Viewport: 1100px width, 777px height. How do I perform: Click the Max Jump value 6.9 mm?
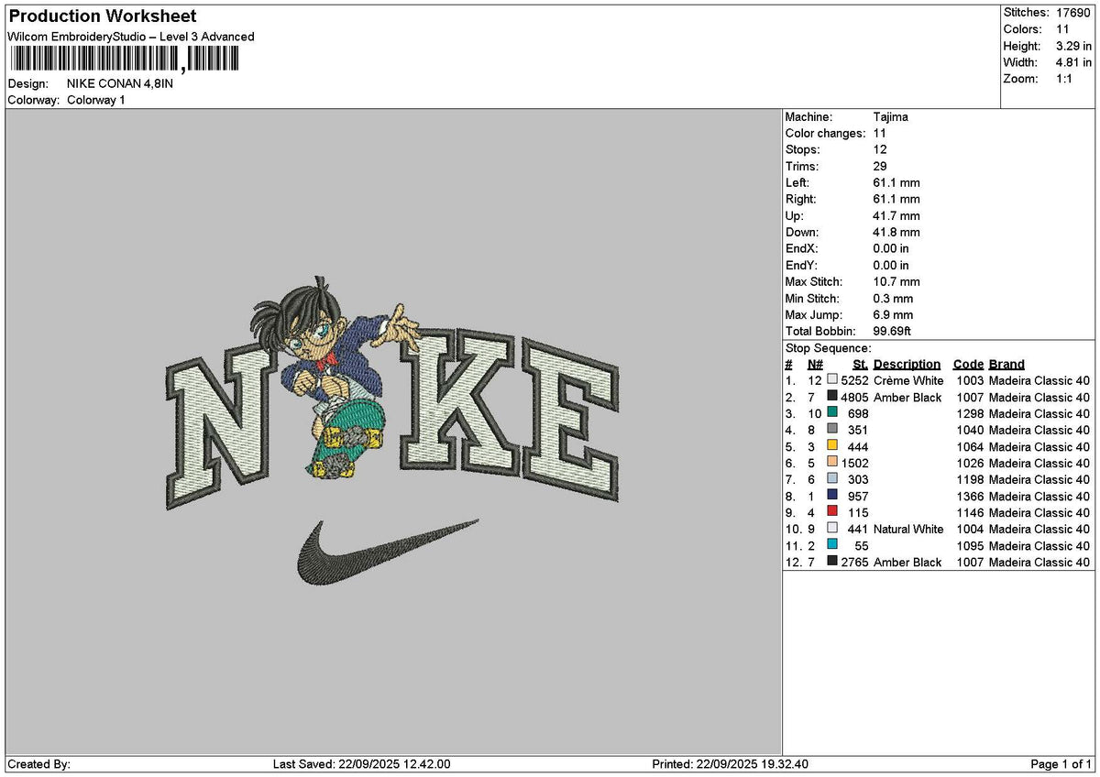[x=894, y=315]
